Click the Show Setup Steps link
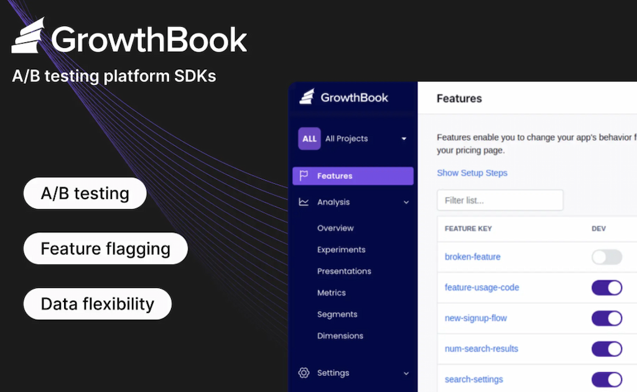This screenshot has height=392, width=637. (x=472, y=173)
